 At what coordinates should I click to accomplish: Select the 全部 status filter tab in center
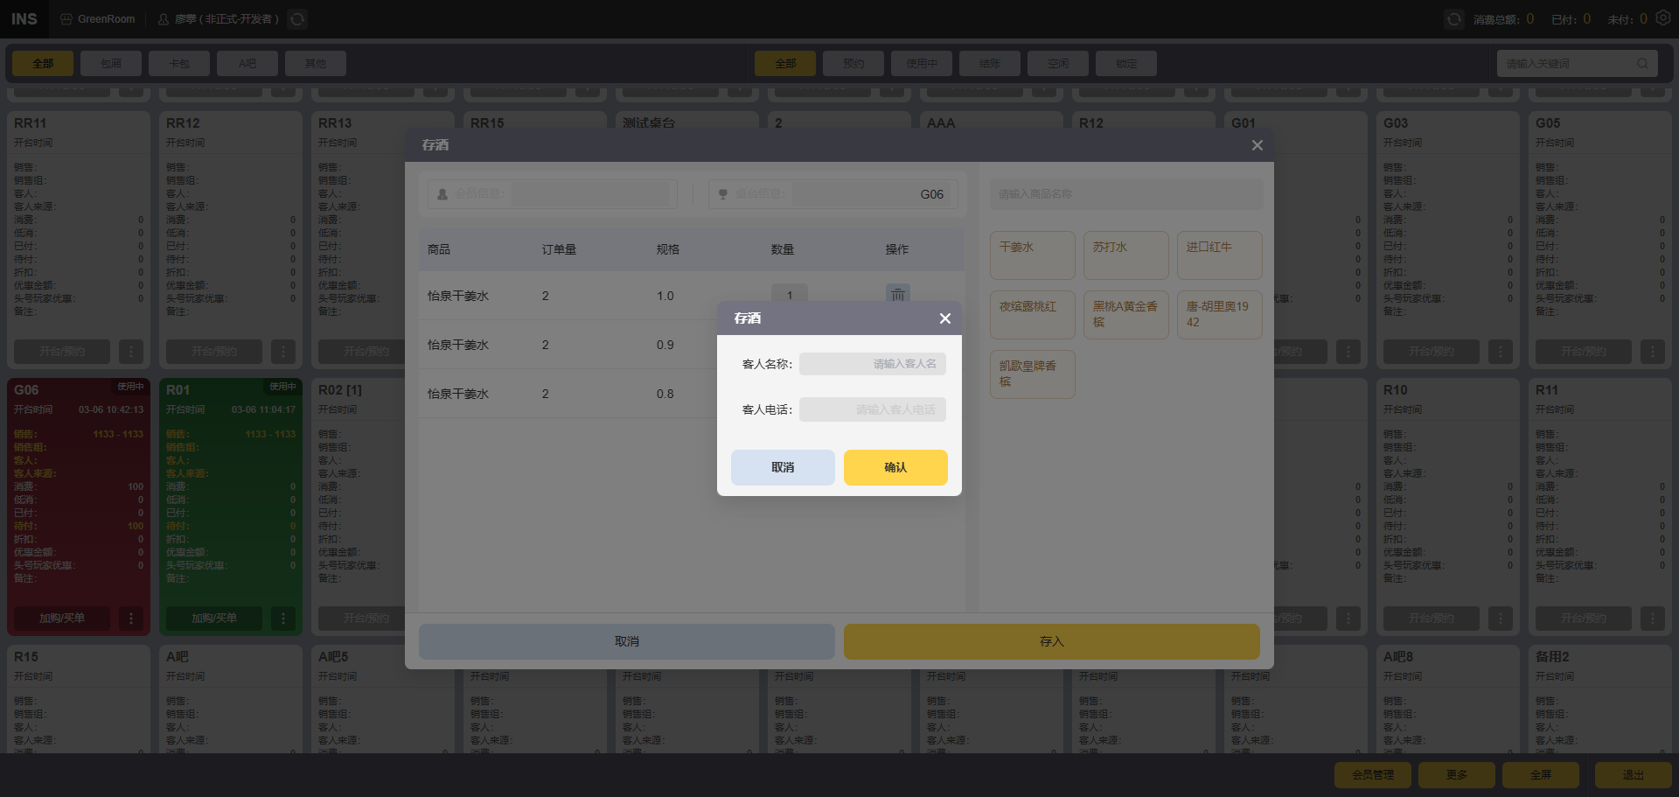[785, 64]
